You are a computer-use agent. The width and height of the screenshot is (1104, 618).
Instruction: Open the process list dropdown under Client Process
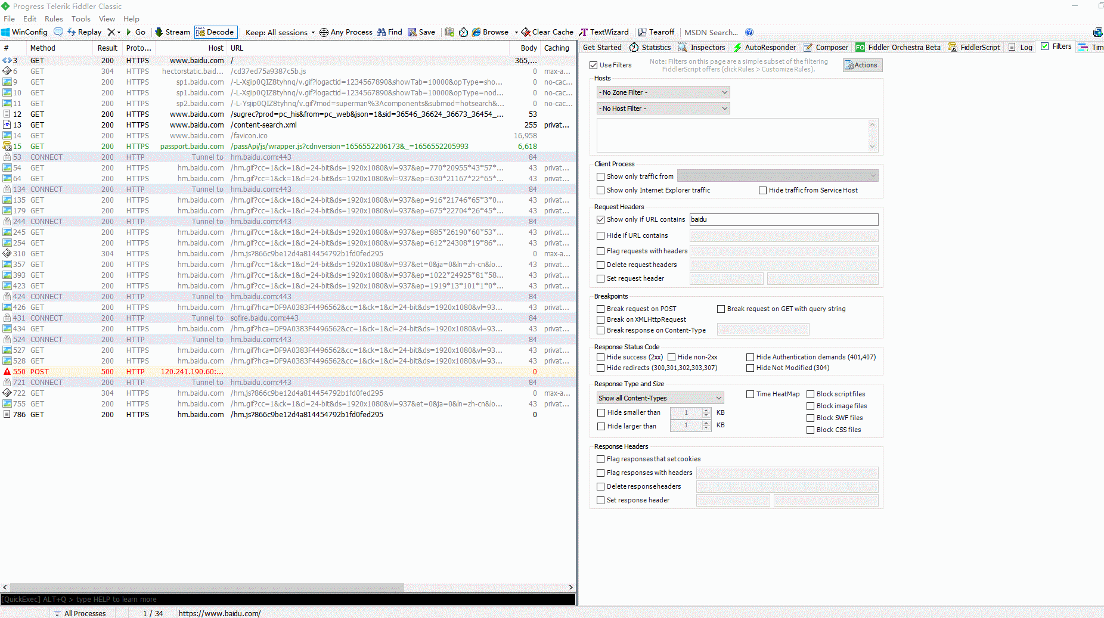(x=777, y=176)
